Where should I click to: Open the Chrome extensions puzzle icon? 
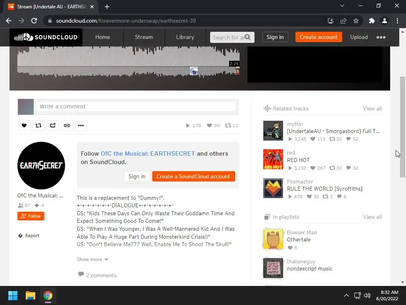point(372,21)
